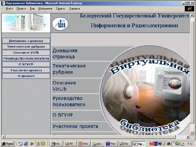196x147 pixels.
Task: Switch to the pict... taskbar window
Action: pyautogui.click(x=98, y=144)
